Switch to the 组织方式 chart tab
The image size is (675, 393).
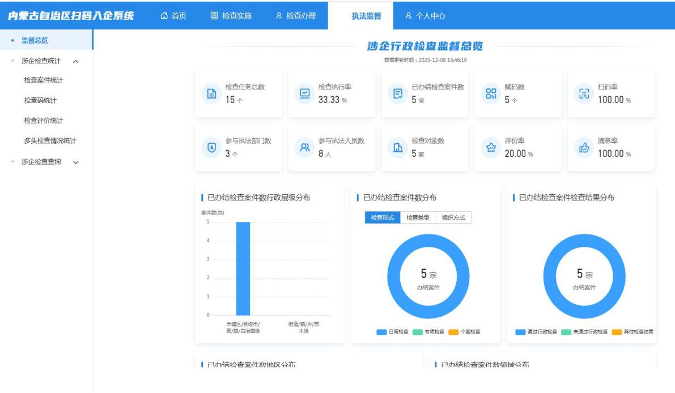(453, 218)
